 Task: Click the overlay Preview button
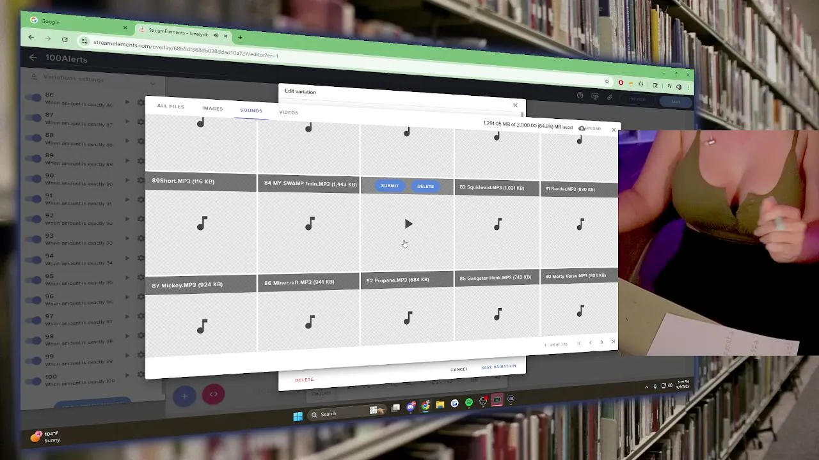click(637, 100)
